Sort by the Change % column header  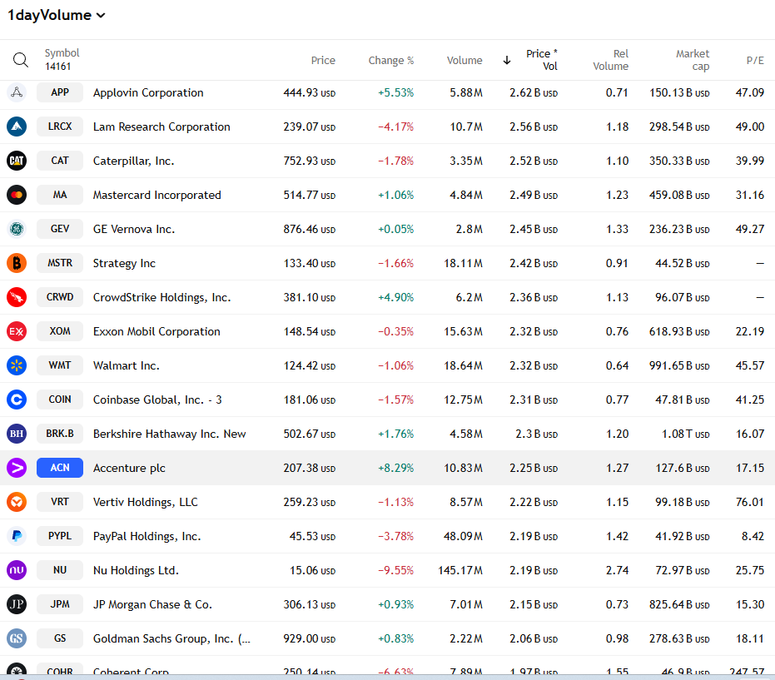click(390, 60)
